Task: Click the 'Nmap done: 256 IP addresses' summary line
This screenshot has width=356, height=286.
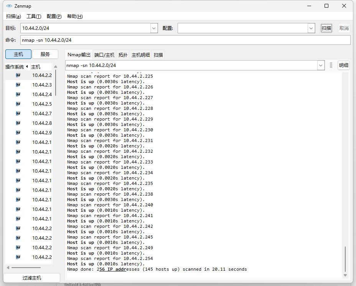Action: pos(157,269)
